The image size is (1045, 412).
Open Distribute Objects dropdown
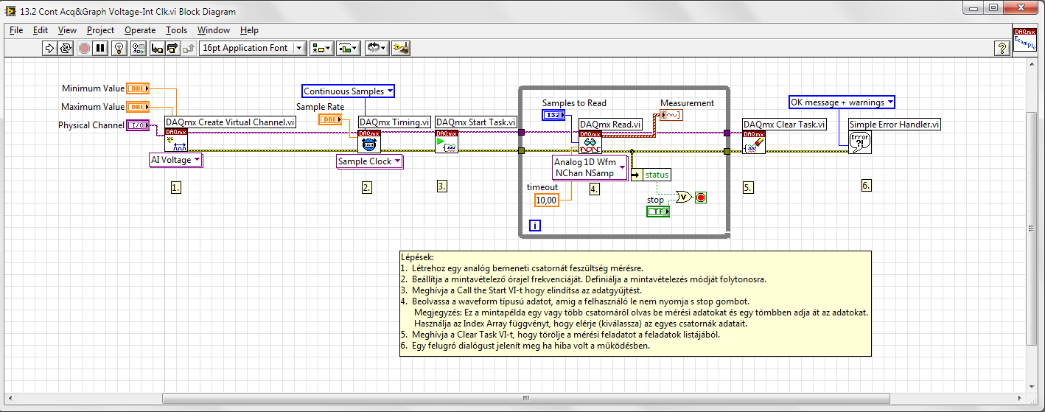coord(348,48)
